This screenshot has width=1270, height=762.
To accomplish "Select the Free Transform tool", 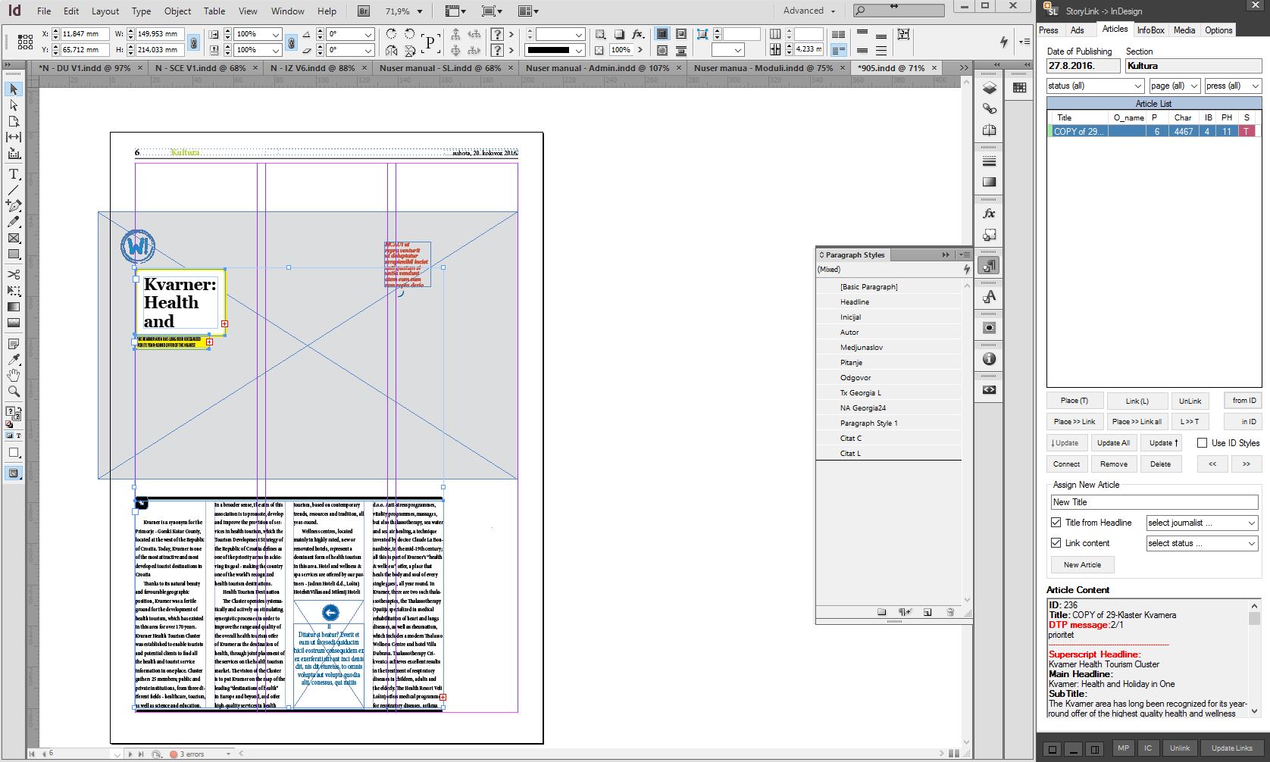I will (14, 290).
